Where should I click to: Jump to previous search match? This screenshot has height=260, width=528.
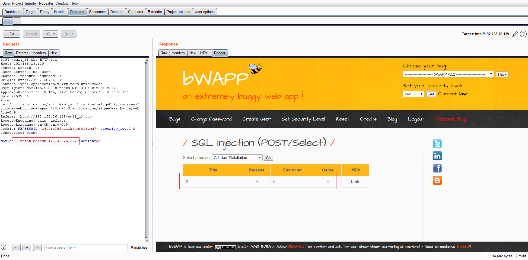(16, 247)
